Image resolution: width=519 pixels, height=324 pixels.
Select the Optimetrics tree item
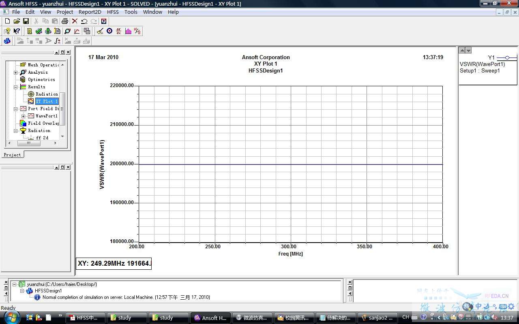pos(41,79)
